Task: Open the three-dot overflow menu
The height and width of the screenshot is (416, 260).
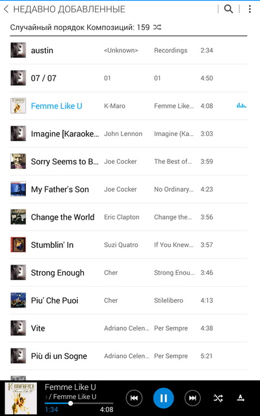Action: click(250, 9)
